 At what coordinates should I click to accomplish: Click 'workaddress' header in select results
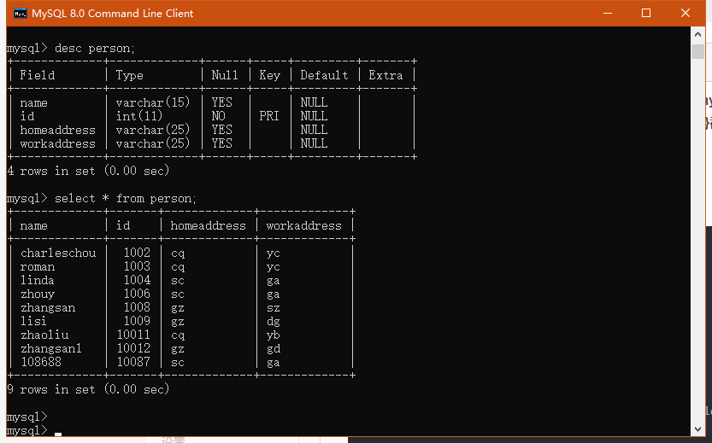pyautogui.click(x=303, y=226)
